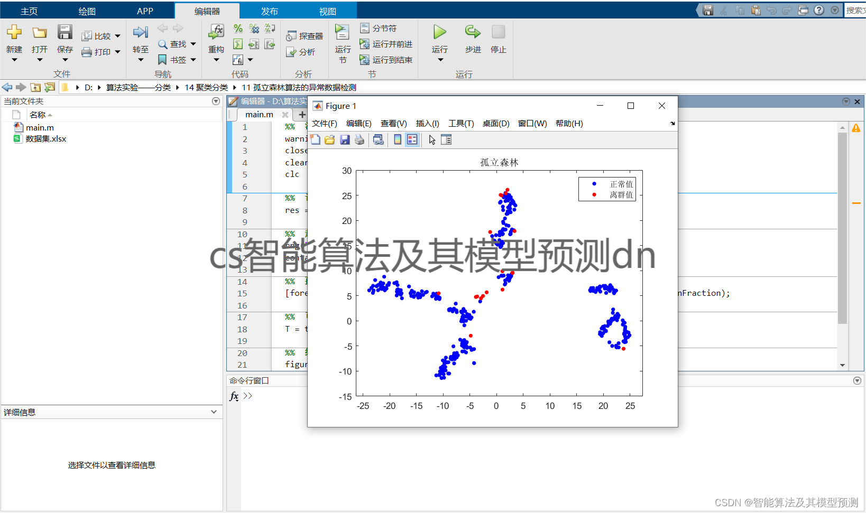Open the 工具(T) menu in Figure 1

(x=460, y=123)
